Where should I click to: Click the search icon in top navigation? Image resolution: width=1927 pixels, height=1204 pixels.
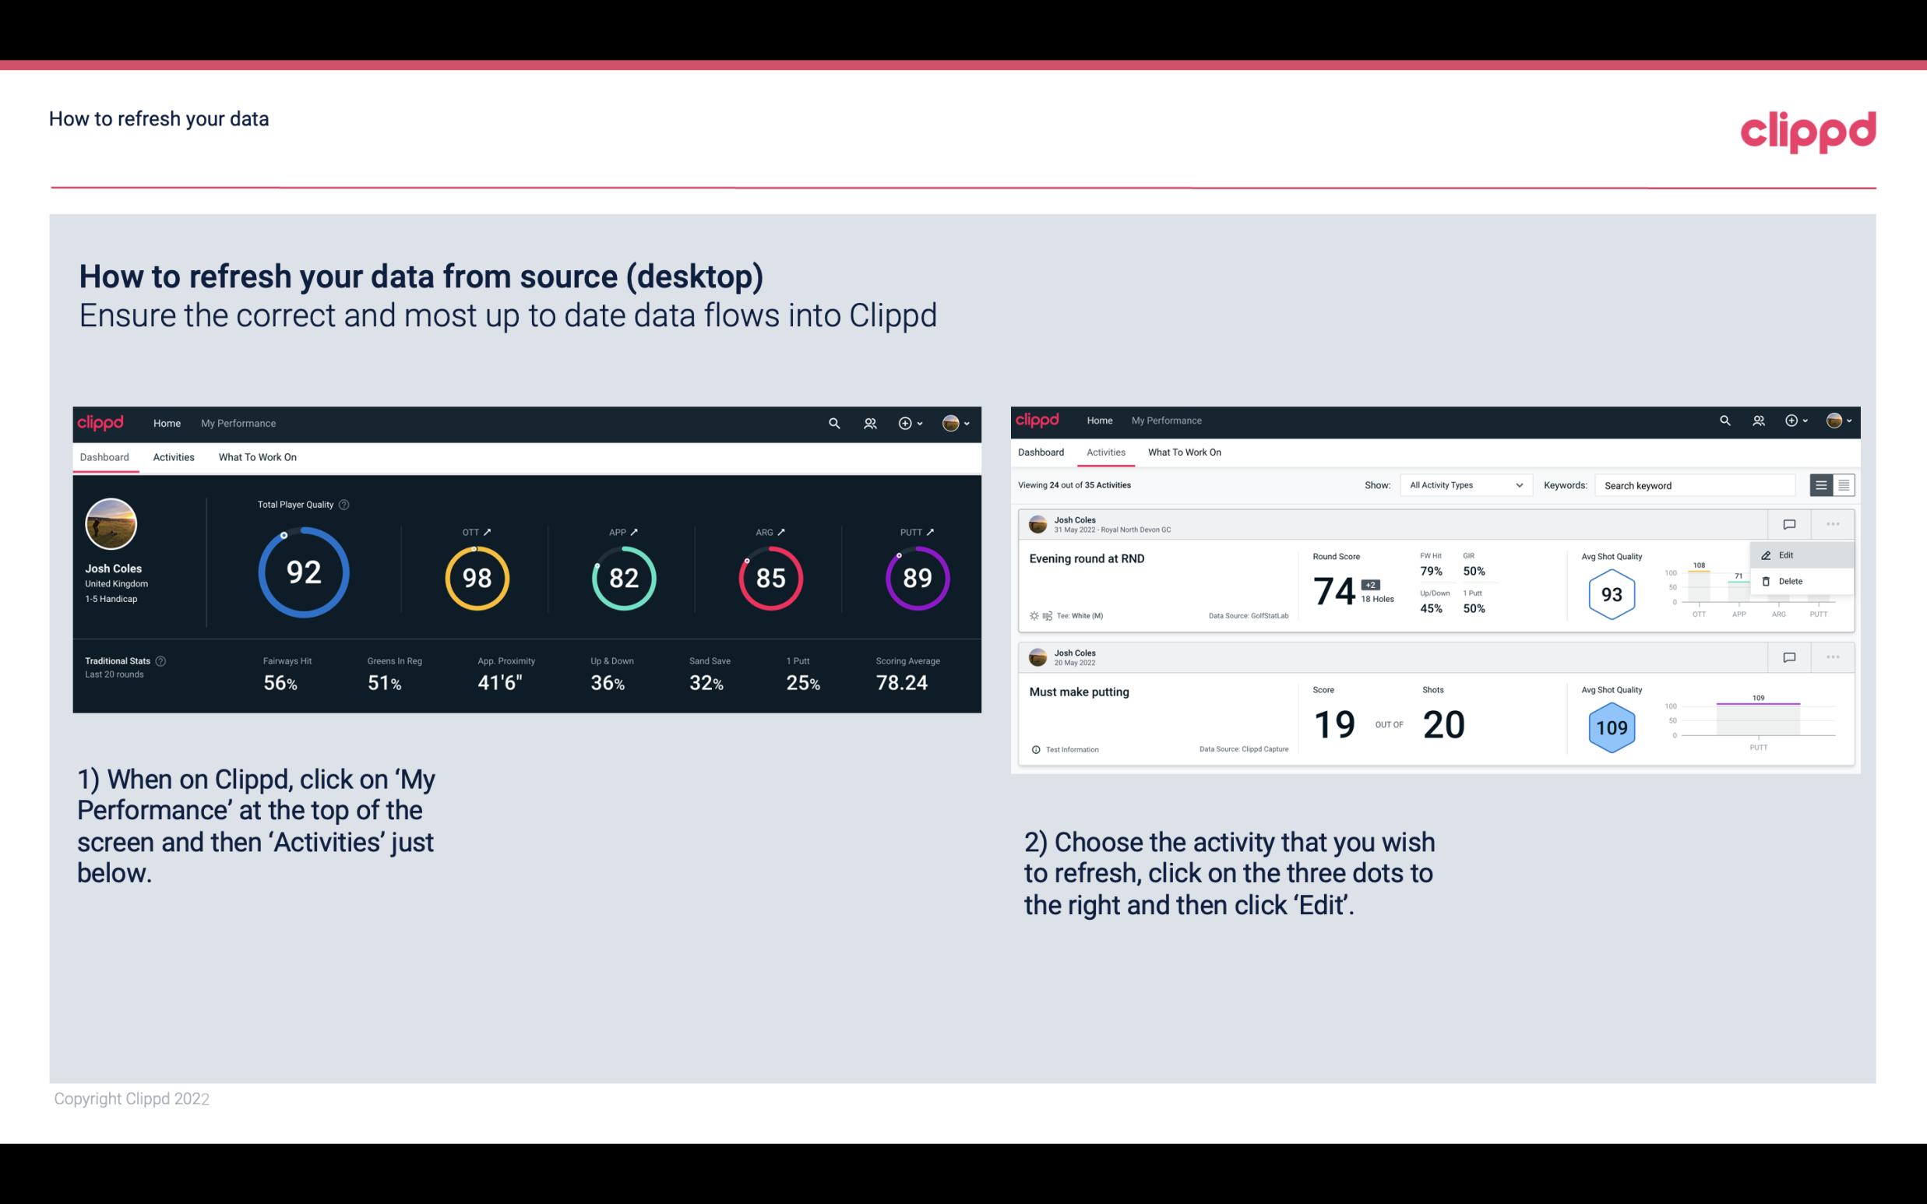(x=833, y=423)
